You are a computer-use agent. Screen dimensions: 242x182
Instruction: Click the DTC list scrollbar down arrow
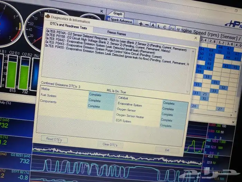188,92
